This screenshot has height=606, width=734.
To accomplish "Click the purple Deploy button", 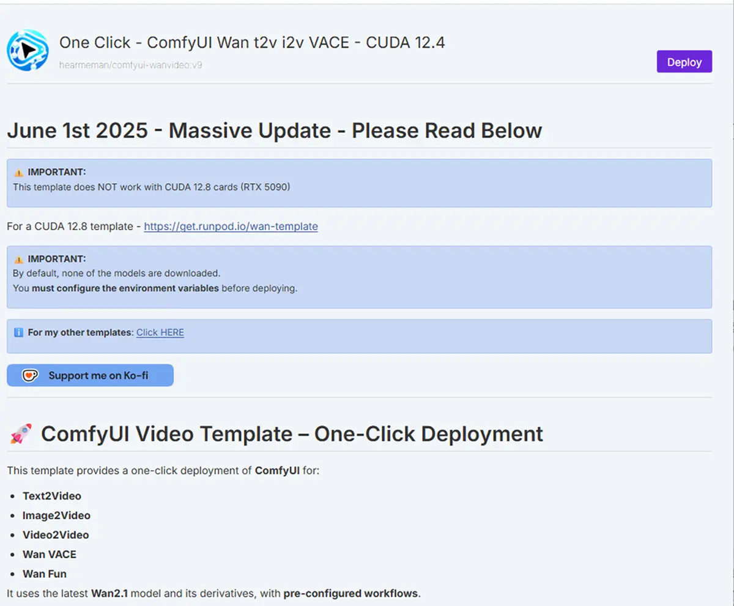I will tap(684, 62).
